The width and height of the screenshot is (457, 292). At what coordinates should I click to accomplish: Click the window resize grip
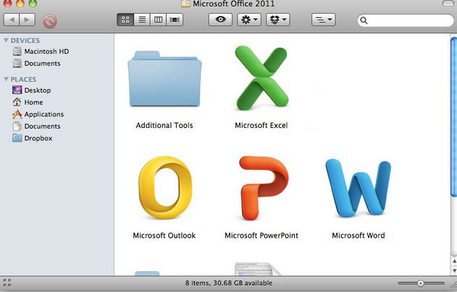[453, 284]
